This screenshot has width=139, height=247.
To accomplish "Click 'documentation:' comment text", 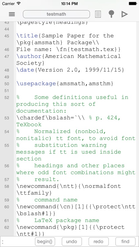I will [x=42, y=111].
